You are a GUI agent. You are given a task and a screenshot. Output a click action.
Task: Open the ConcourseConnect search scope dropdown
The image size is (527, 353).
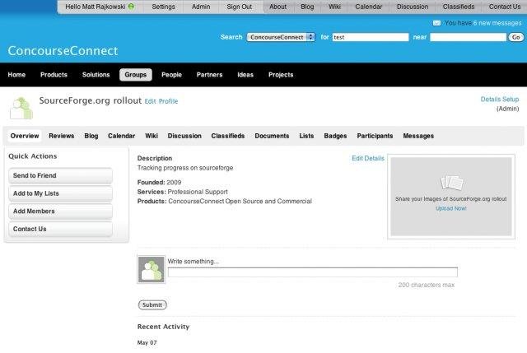tap(281, 37)
